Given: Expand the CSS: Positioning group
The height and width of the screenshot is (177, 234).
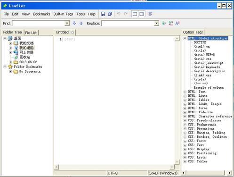Looking at the screenshot, I should 185,153.
